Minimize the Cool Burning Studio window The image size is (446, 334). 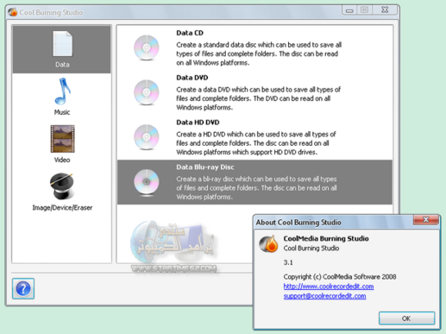[349, 10]
